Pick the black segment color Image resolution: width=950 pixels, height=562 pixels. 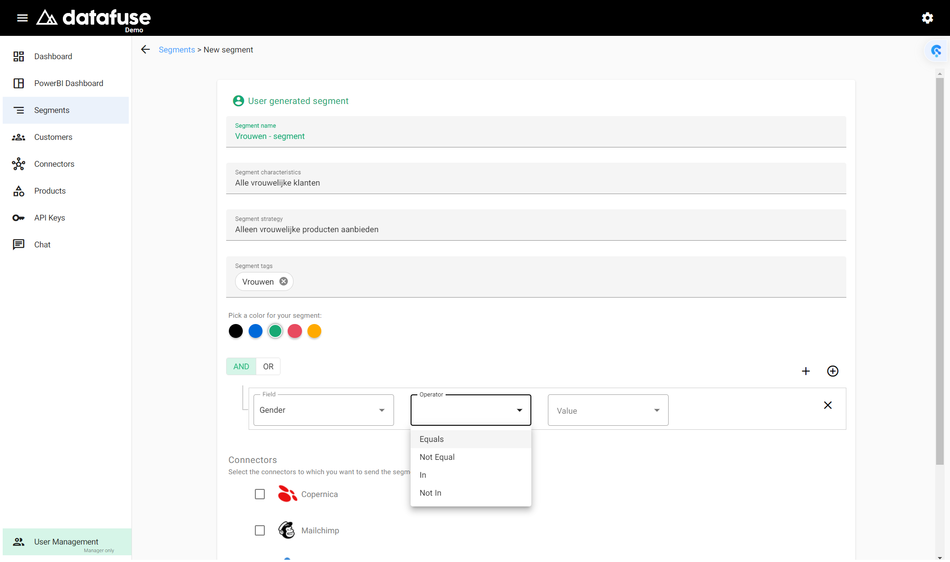[236, 331]
